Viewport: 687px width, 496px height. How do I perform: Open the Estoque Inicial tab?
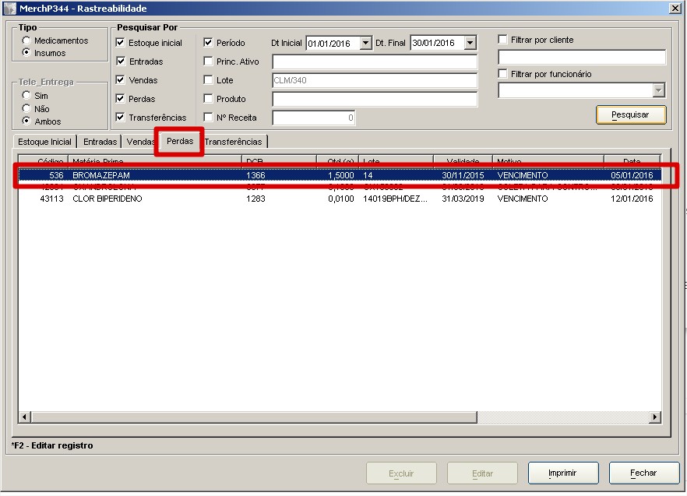click(x=45, y=142)
